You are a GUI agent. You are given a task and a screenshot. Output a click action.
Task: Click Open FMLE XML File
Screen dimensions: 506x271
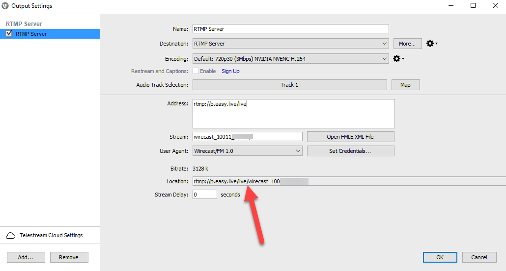[x=350, y=137]
